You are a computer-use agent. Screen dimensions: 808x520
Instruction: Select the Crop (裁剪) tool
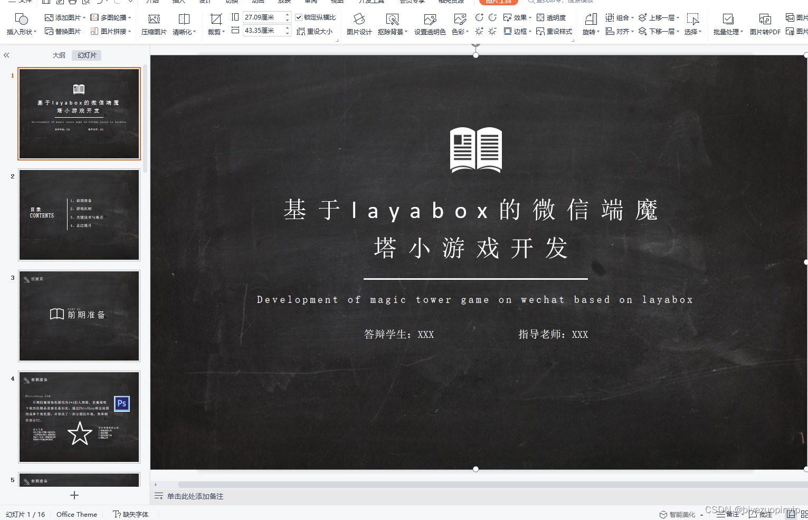point(216,25)
